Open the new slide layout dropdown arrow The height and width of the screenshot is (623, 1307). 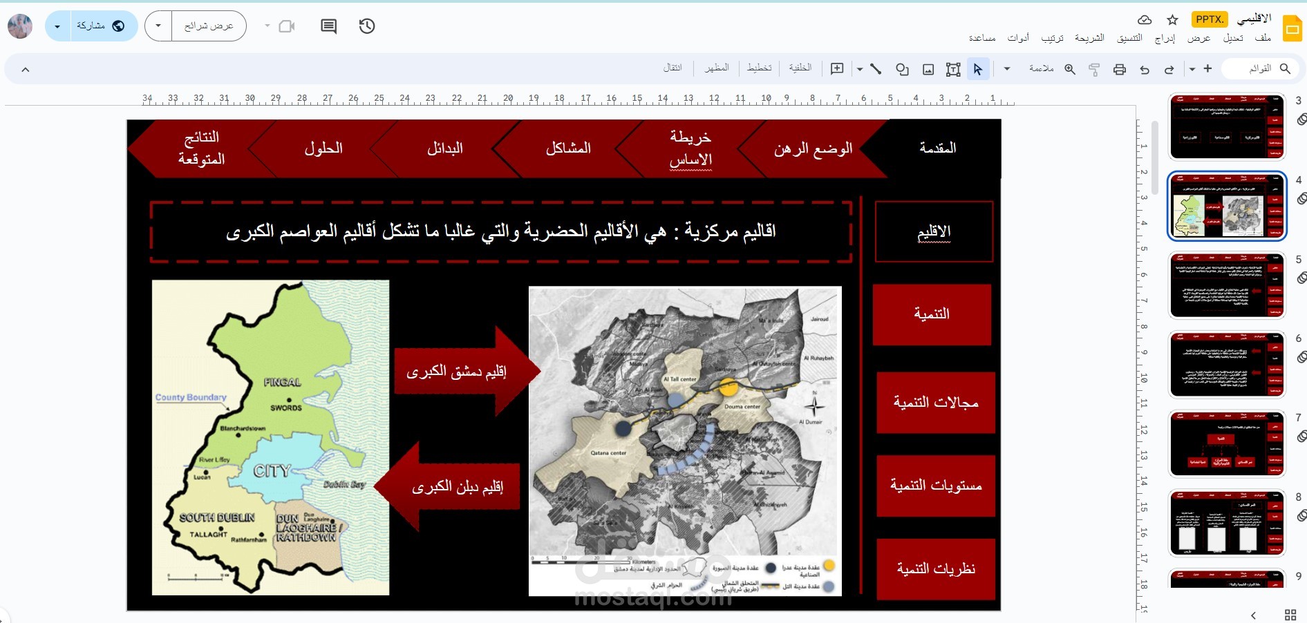(1192, 69)
